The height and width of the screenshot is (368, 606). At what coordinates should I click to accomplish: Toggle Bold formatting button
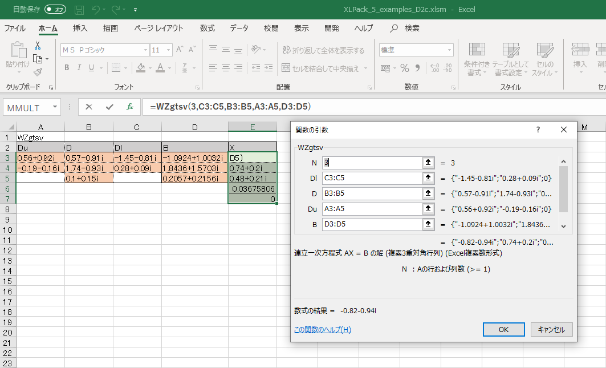67,68
